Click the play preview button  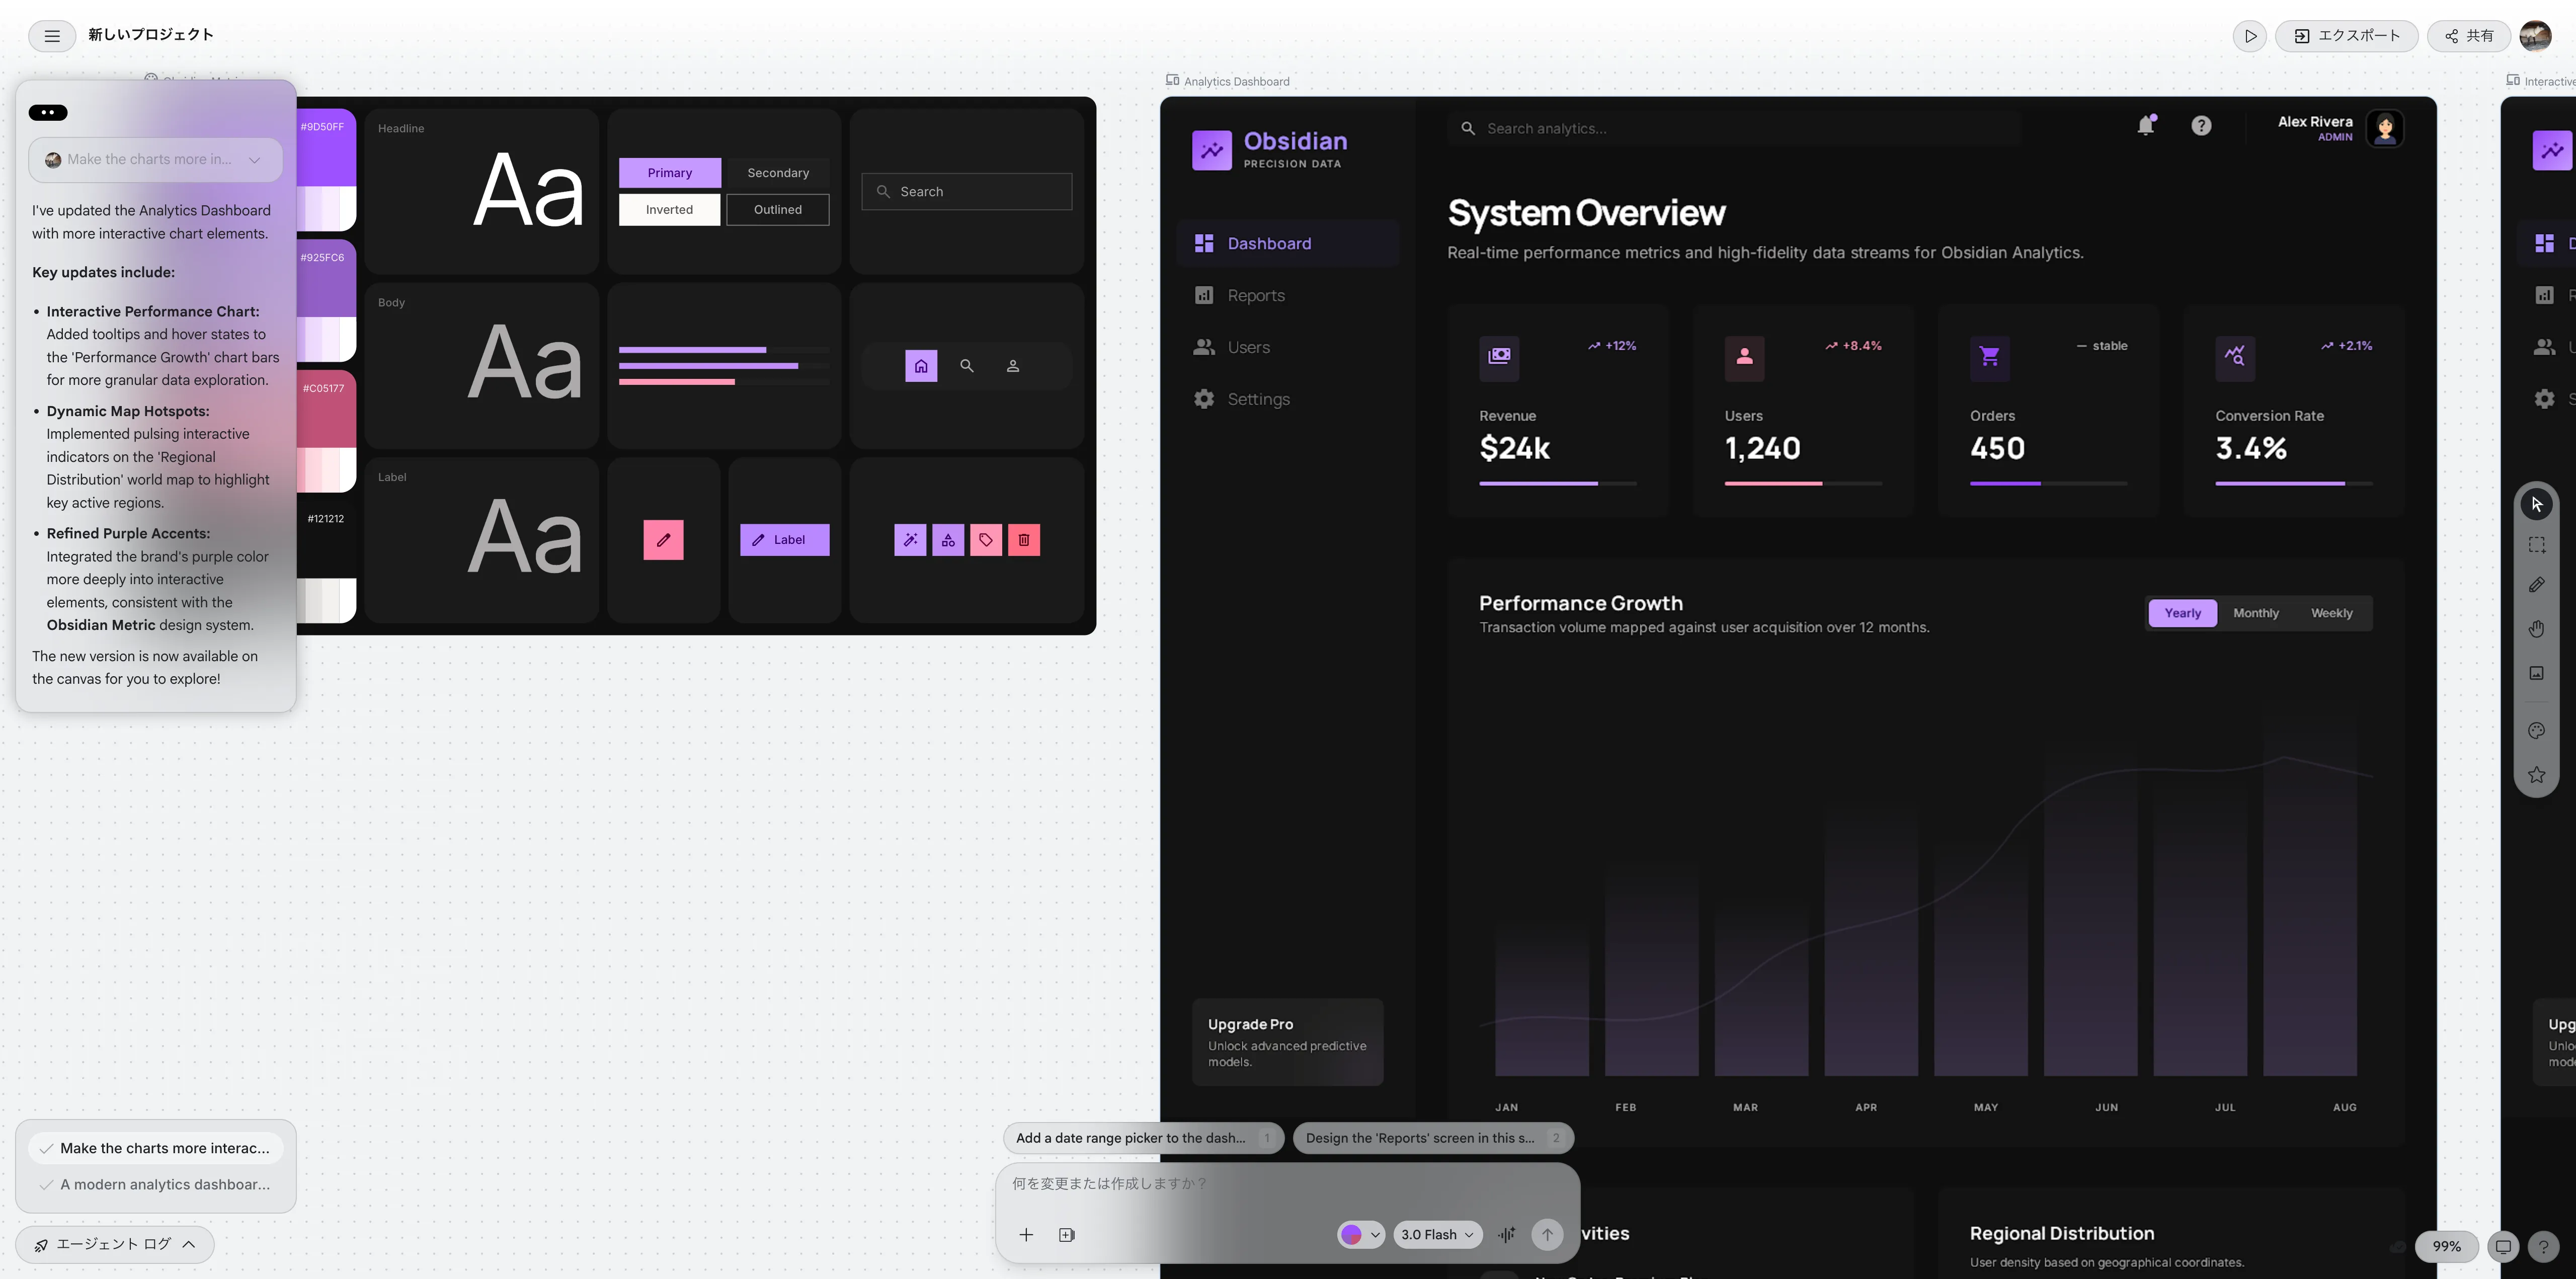pyautogui.click(x=2249, y=36)
